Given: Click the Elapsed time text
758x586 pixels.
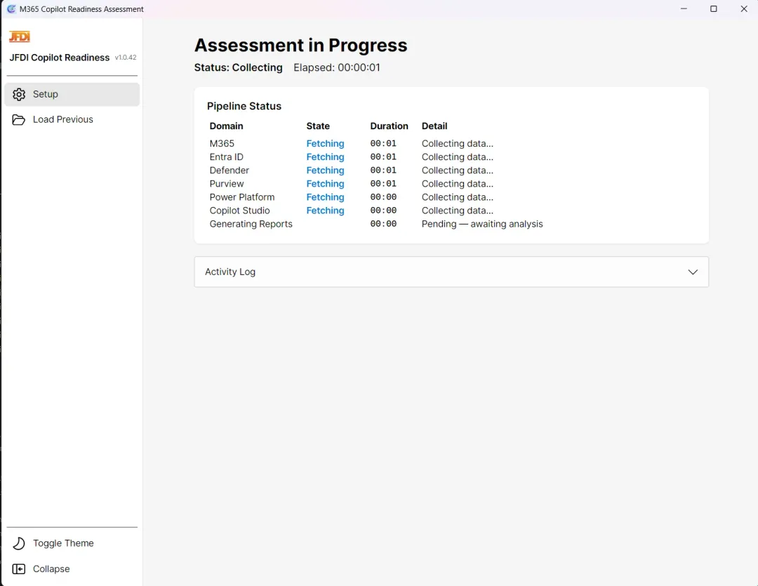Looking at the screenshot, I should 337,67.
